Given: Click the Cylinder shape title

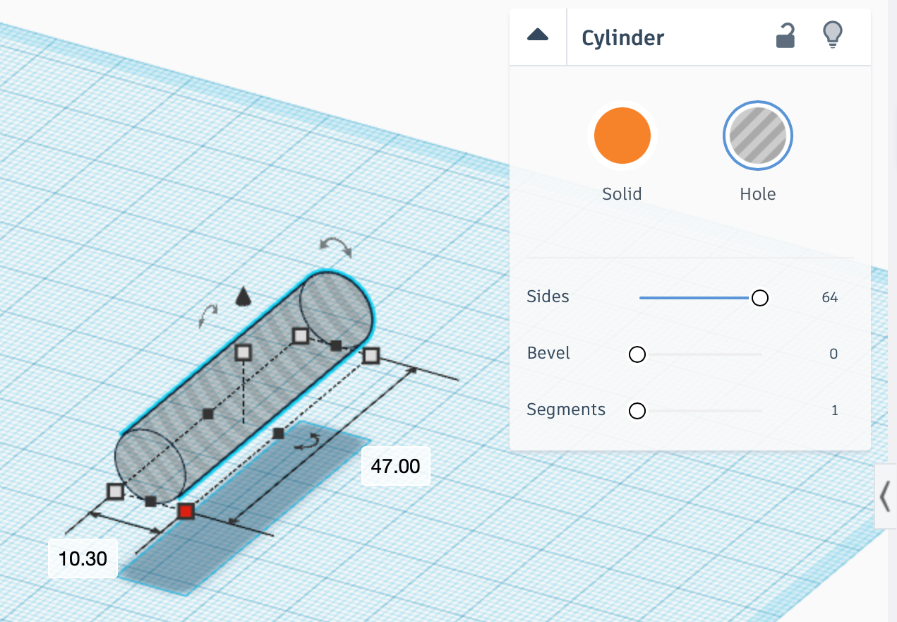Looking at the screenshot, I should point(623,37).
